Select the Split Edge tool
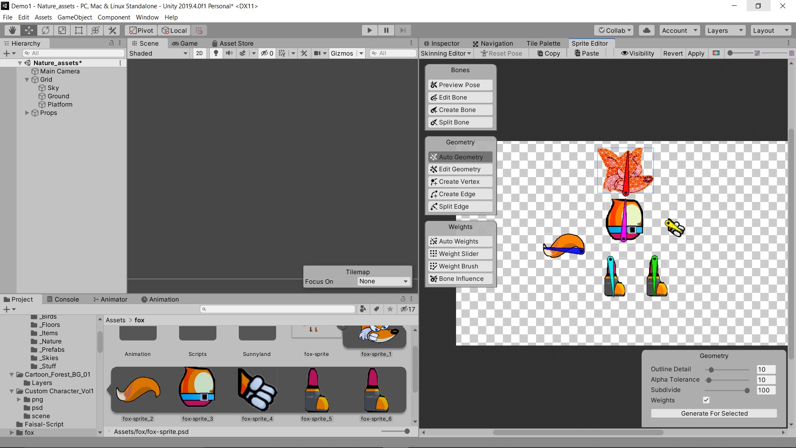This screenshot has height=448, width=796. 460,206
